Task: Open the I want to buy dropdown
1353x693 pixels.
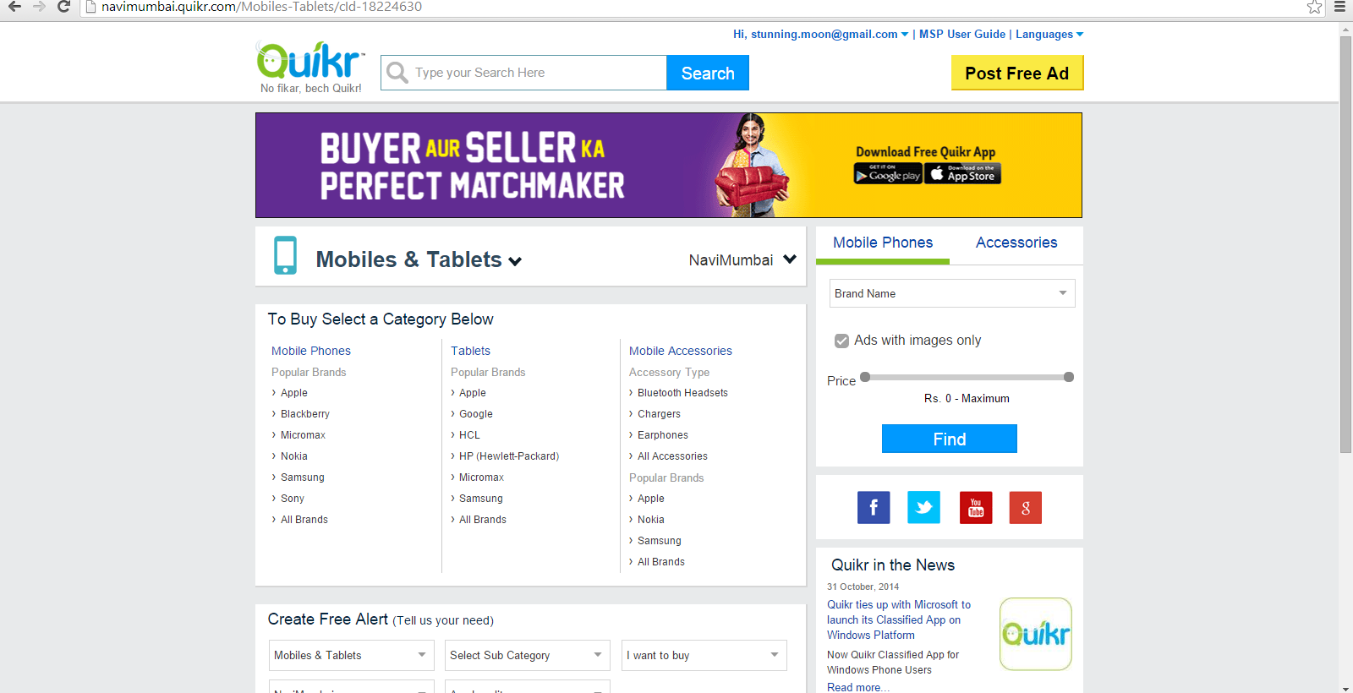Action: pyautogui.click(x=704, y=655)
